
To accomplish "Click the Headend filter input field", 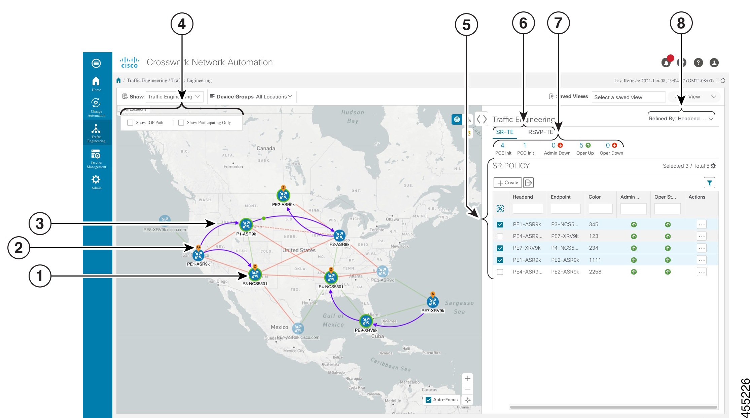I will tap(528, 209).
